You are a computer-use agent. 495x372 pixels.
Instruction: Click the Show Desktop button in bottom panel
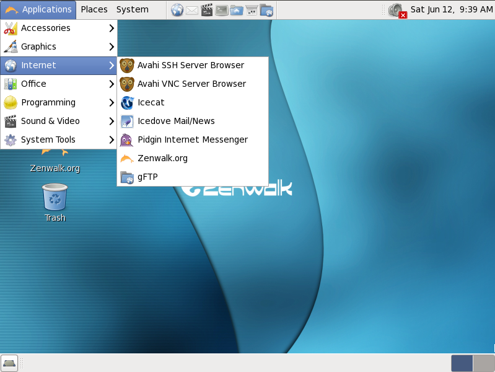[x=9, y=363]
